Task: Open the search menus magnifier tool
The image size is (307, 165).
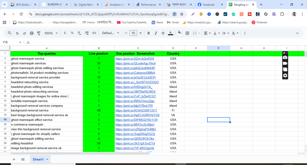Action: tap(9, 33)
